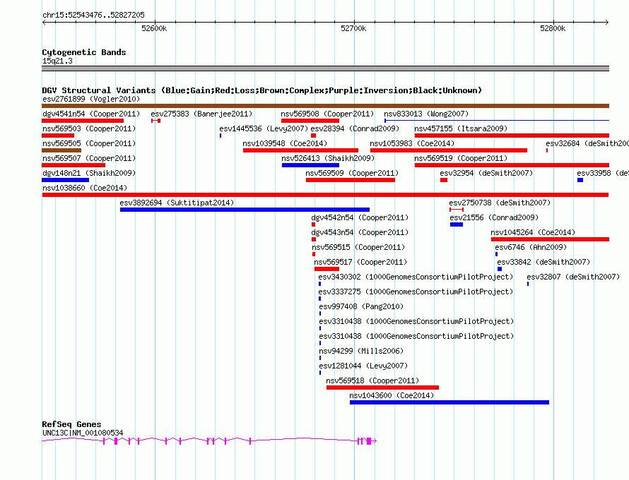Viewport: 629px width, 480px height.
Task: Open variant nsv569515 (Cooper2011)
Action: [358, 247]
